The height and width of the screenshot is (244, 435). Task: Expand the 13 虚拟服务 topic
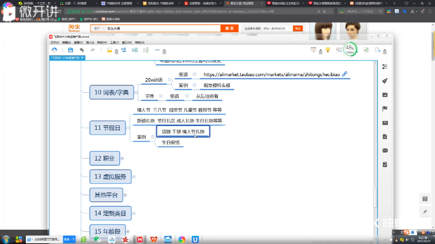coord(134,177)
